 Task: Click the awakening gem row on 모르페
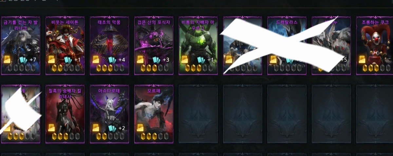click(154, 136)
